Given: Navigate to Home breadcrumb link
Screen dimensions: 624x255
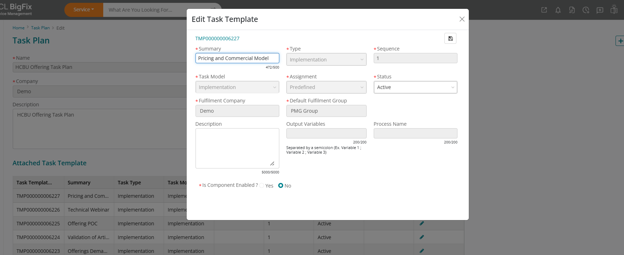Looking at the screenshot, I should (18, 28).
